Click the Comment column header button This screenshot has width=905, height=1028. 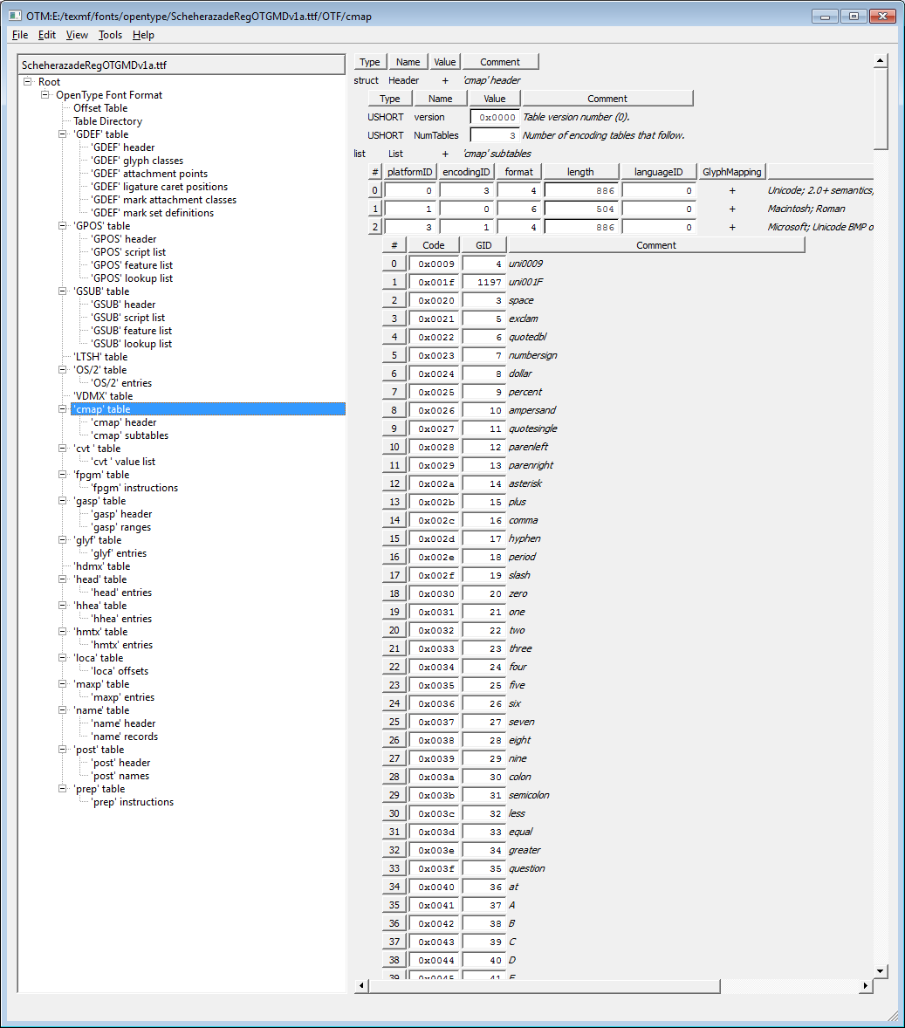[x=500, y=62]
